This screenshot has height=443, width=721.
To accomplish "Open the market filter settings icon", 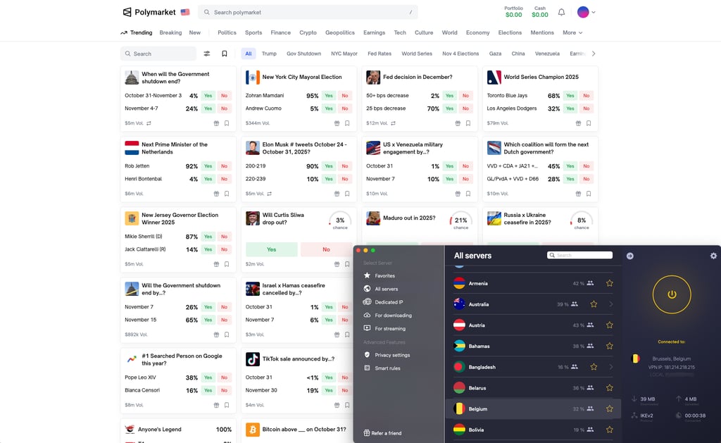I will pos(207,54).
